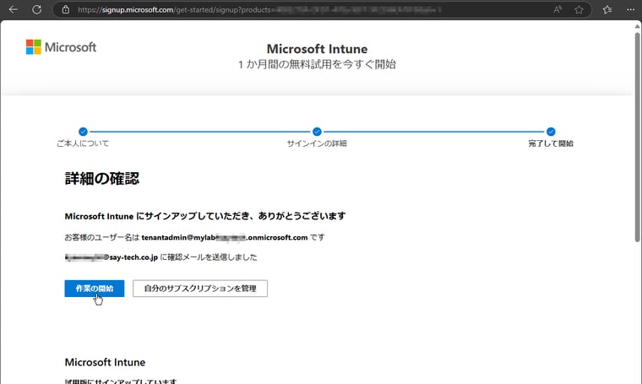Reload the page with the refresh icon
Viewport: 642px width, 384px height.
37,9
